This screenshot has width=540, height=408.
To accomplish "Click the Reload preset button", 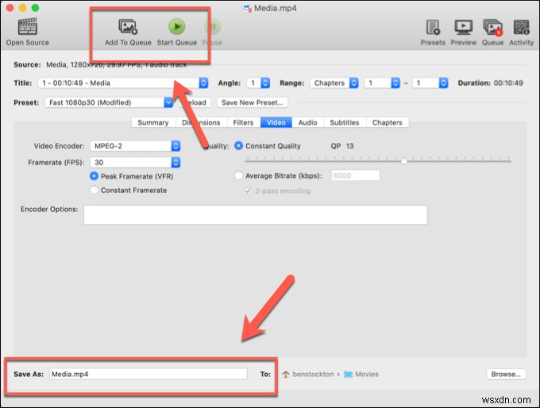I will (x=195, y=102).
